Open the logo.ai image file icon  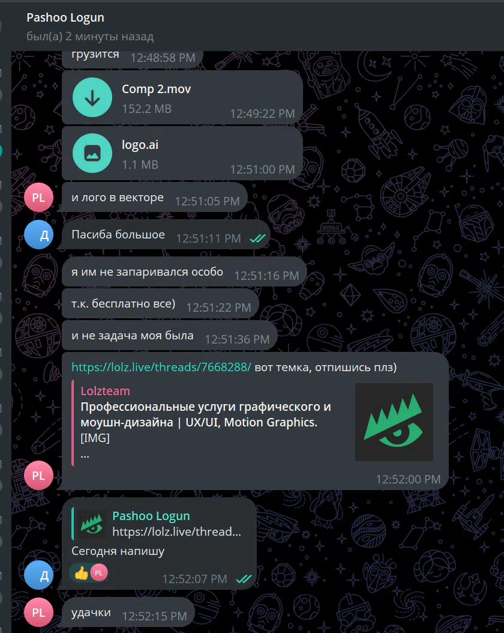click(x=92, y=153)
